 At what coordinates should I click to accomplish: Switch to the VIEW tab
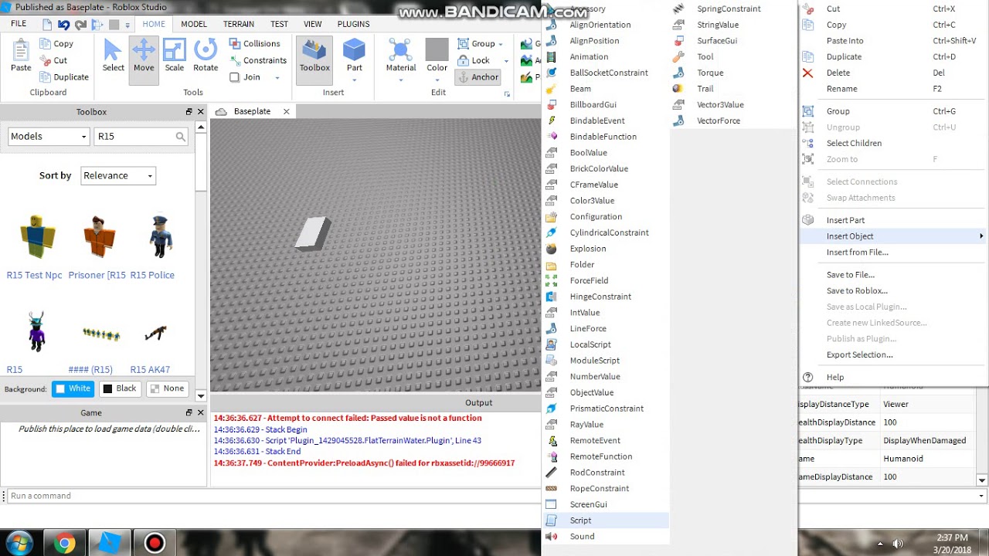pyautogui.click(x=313, y=24)
